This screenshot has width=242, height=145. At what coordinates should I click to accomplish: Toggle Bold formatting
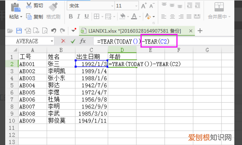(x=71, y=17)
